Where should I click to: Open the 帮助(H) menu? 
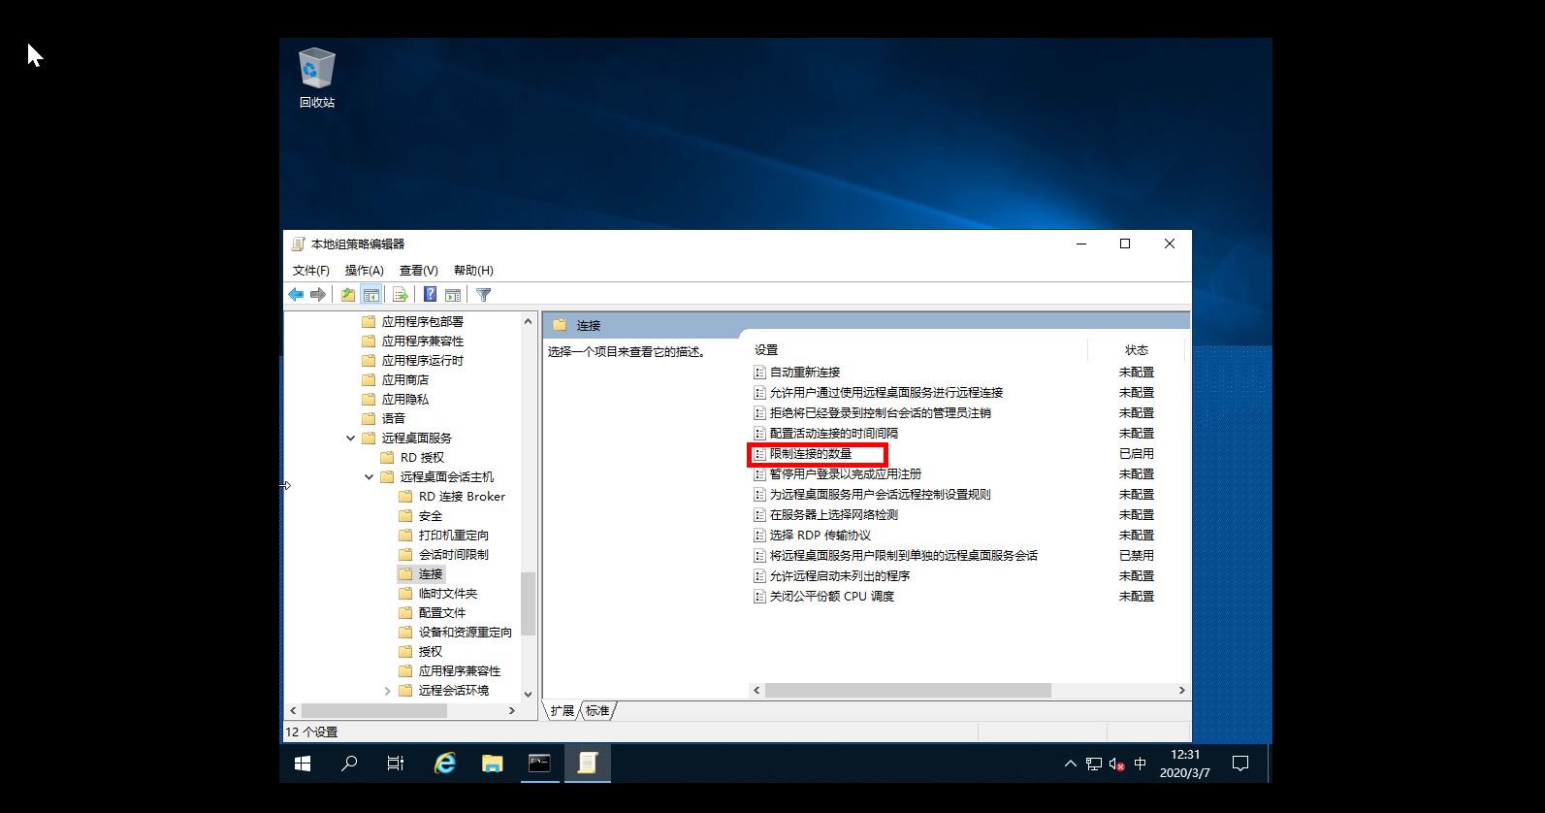pyautogui.click(x=473, y=271)
